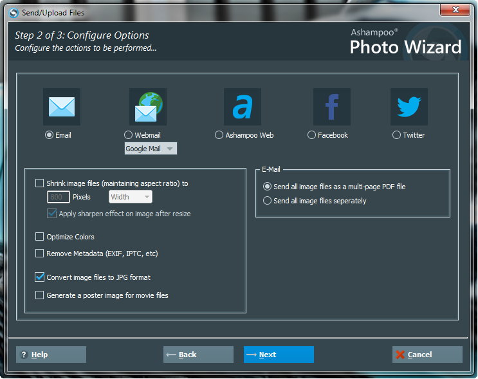This screenshot has height=379, width=478.
Task: Click the Facebook logo icon
Action: (x=332, y=107)
